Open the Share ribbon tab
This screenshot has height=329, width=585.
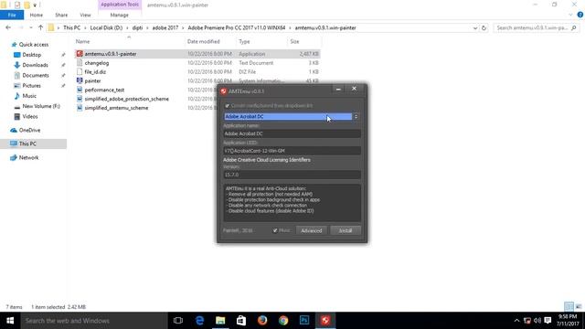tap(61, 15)
